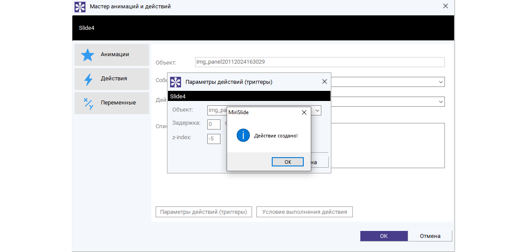Confirm the 'Действие создано!' message with OK

click(288, 162)
